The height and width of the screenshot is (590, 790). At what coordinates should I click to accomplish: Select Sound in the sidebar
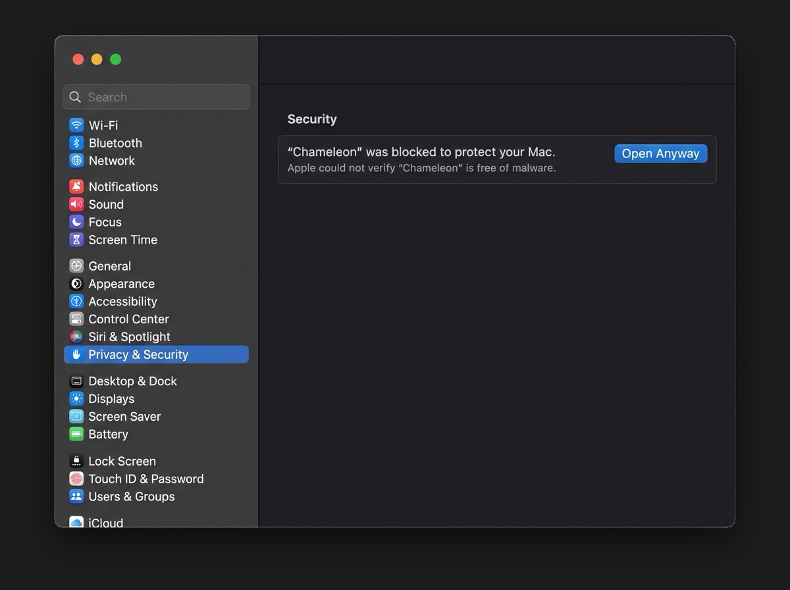[x=106, y=204]
